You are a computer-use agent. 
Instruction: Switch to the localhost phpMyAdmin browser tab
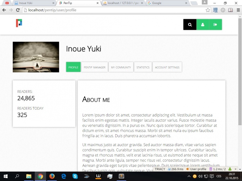pyautogui.click(x=123, y=3)
